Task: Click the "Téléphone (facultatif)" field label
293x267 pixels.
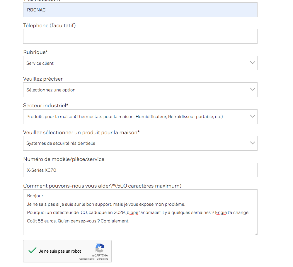Action: tap(49, 25)
